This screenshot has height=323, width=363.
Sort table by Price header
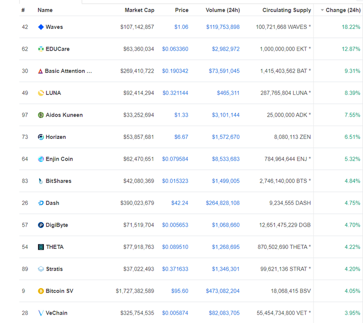[181, 10]
